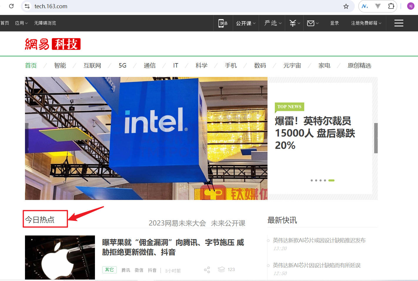The height and width of the screenshot is (281, 418).
Task: Share the Apple article via share icon
Action: coord(207,270)
